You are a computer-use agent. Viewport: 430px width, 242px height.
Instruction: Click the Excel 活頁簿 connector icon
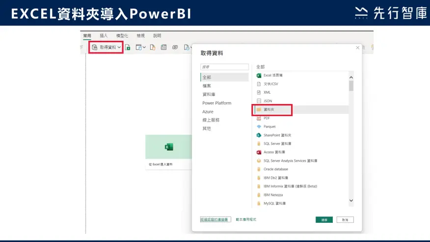click(x=259, y=76)
